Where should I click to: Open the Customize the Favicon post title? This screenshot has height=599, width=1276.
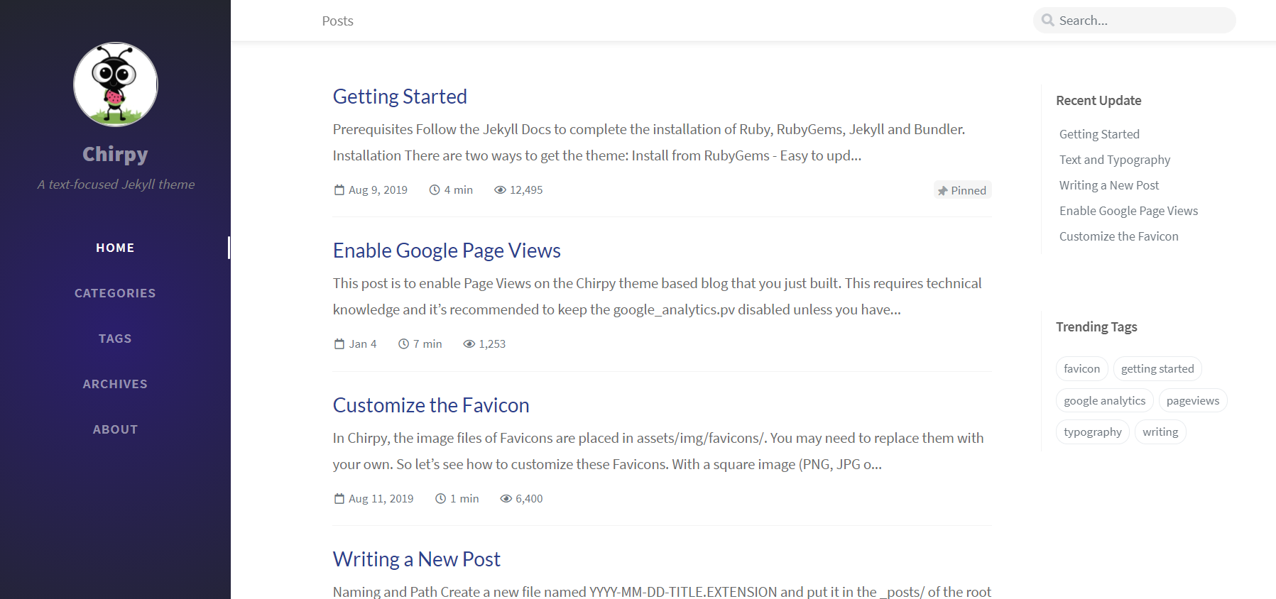(431, 405)
